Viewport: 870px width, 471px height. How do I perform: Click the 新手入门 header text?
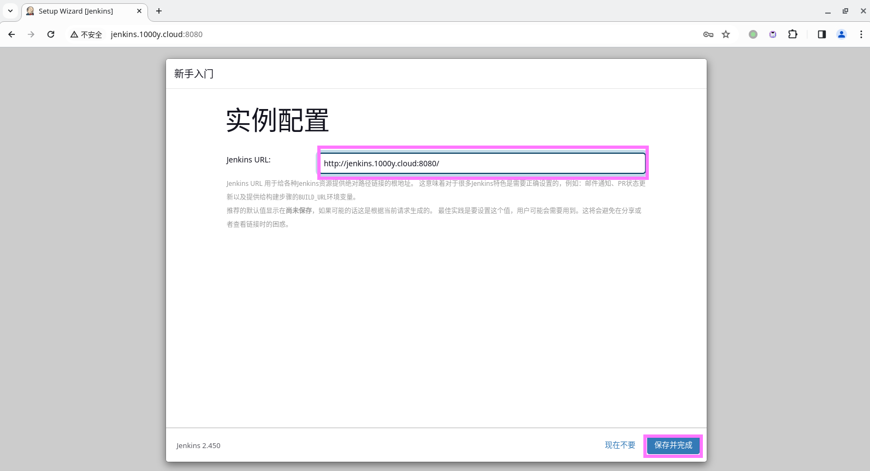[194, 74]
